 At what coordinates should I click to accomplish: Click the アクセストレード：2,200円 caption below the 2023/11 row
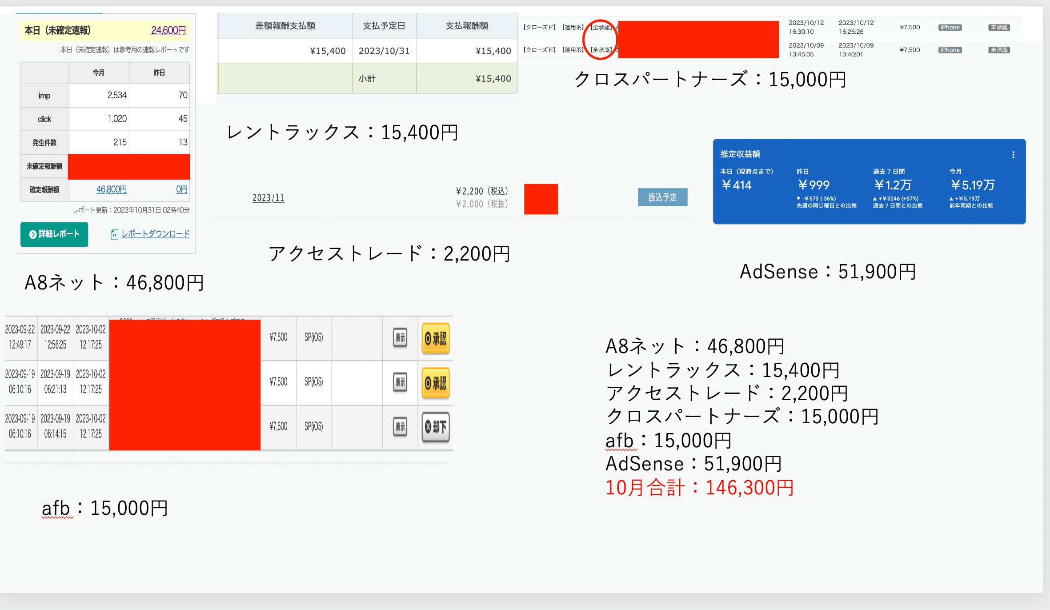pos(389,254)
